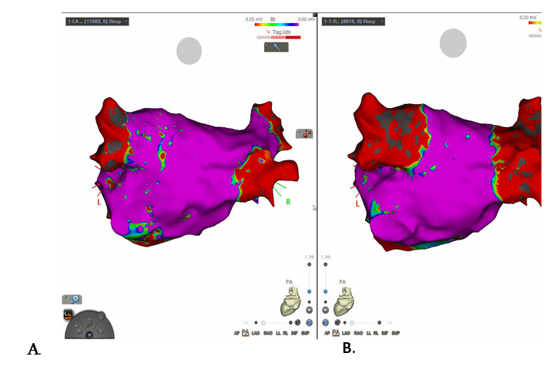The width and height of the screenshot is (560, 380).
Task: Switch left panel to AP view
Action: click(x=236, y=333)
